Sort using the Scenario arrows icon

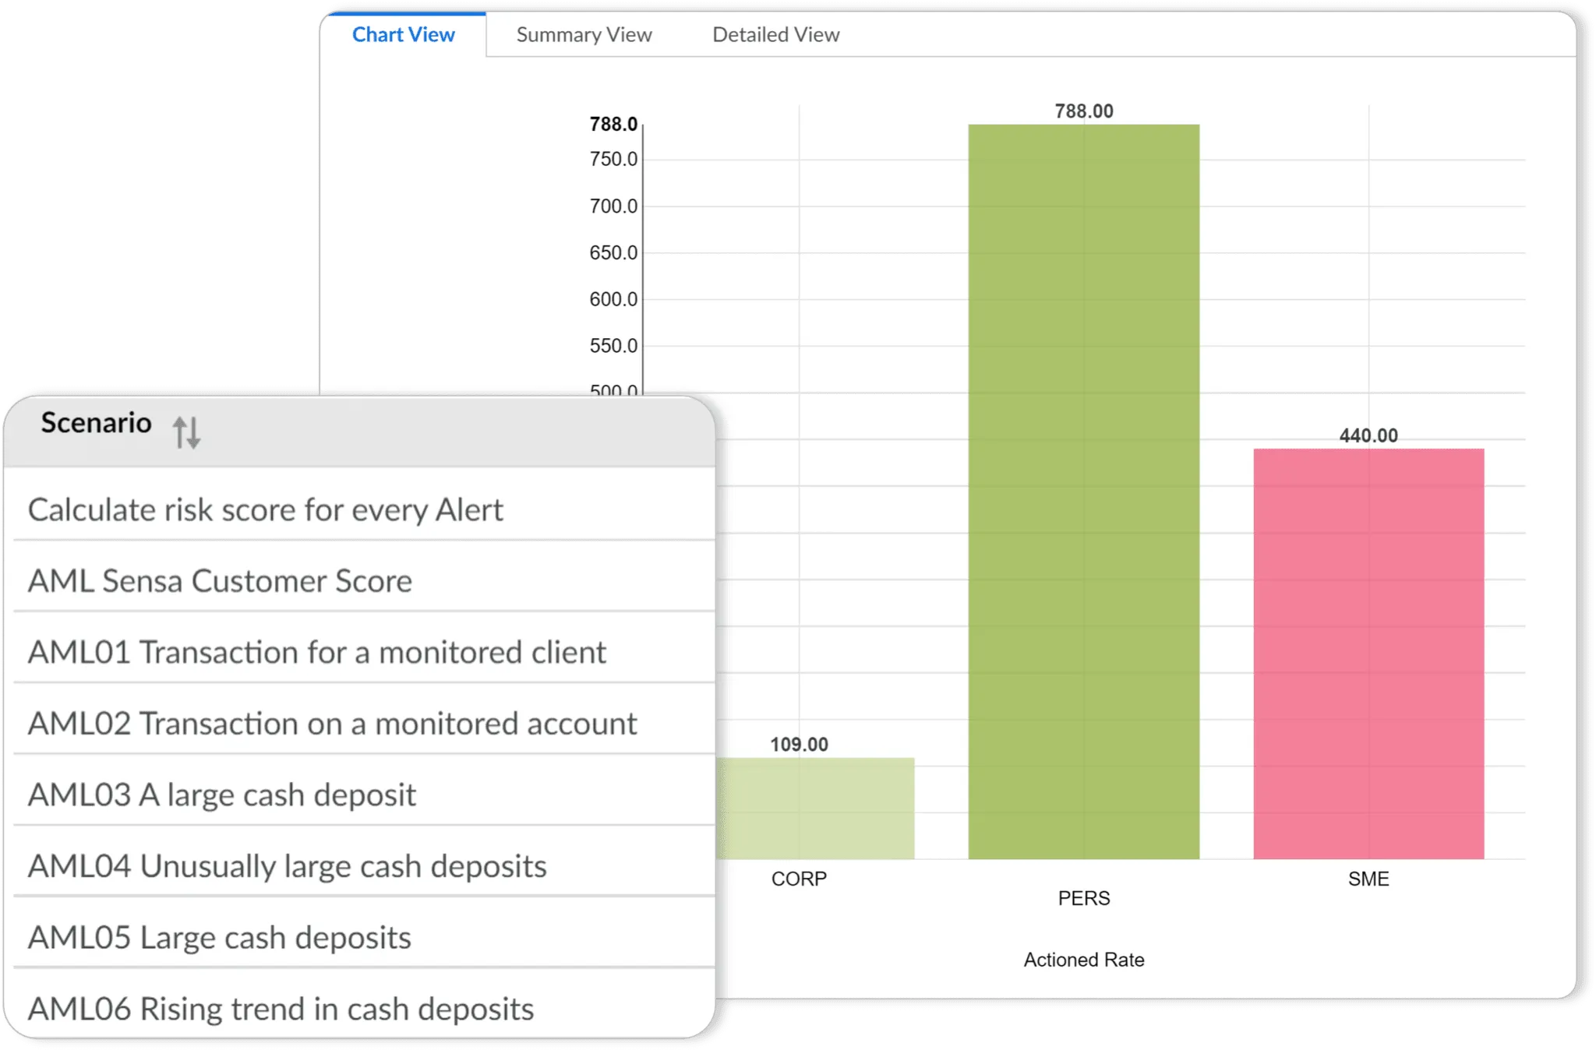click(186, 432)
